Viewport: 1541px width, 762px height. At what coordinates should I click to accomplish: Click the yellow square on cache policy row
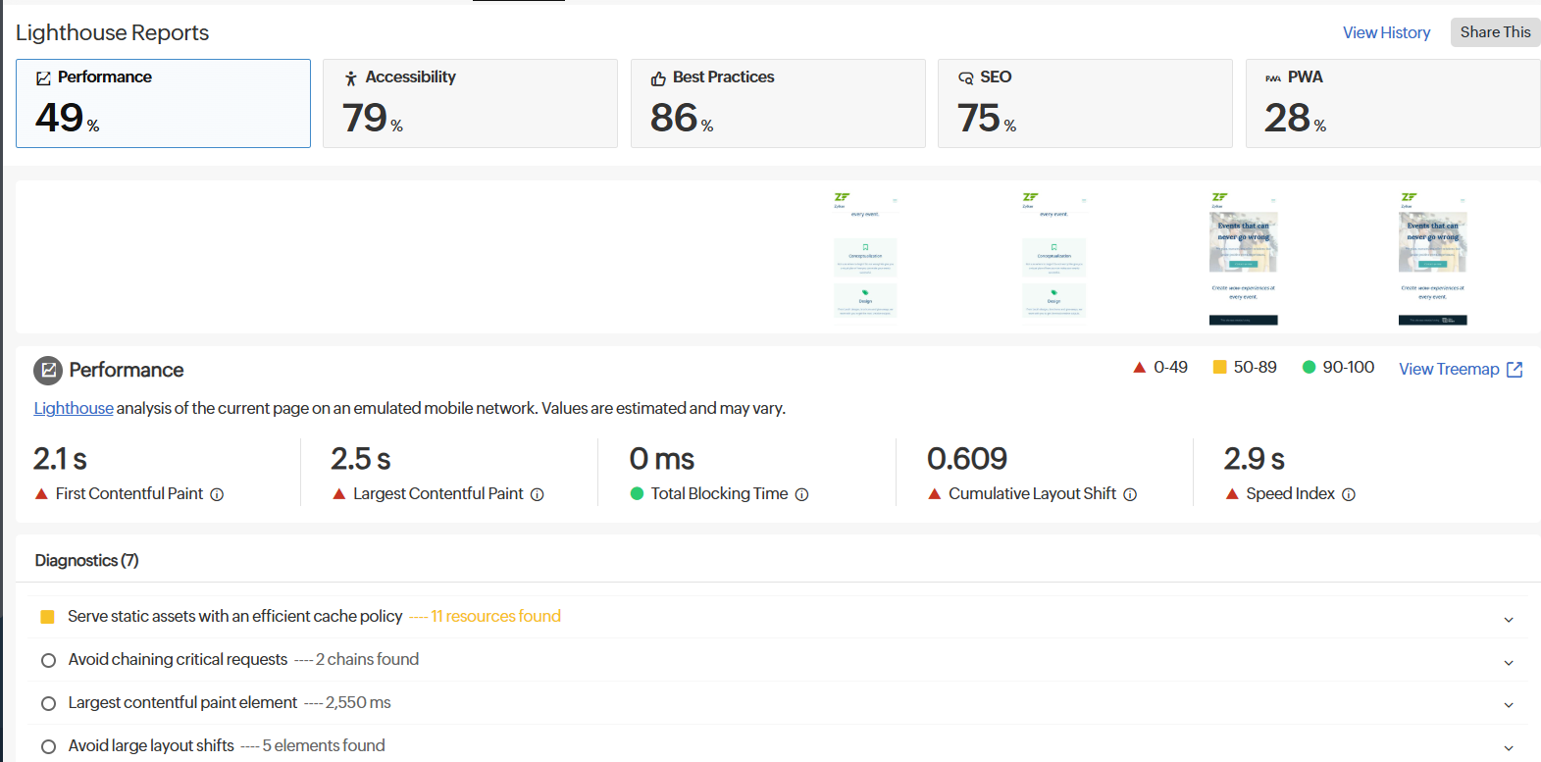coord(47,617)
